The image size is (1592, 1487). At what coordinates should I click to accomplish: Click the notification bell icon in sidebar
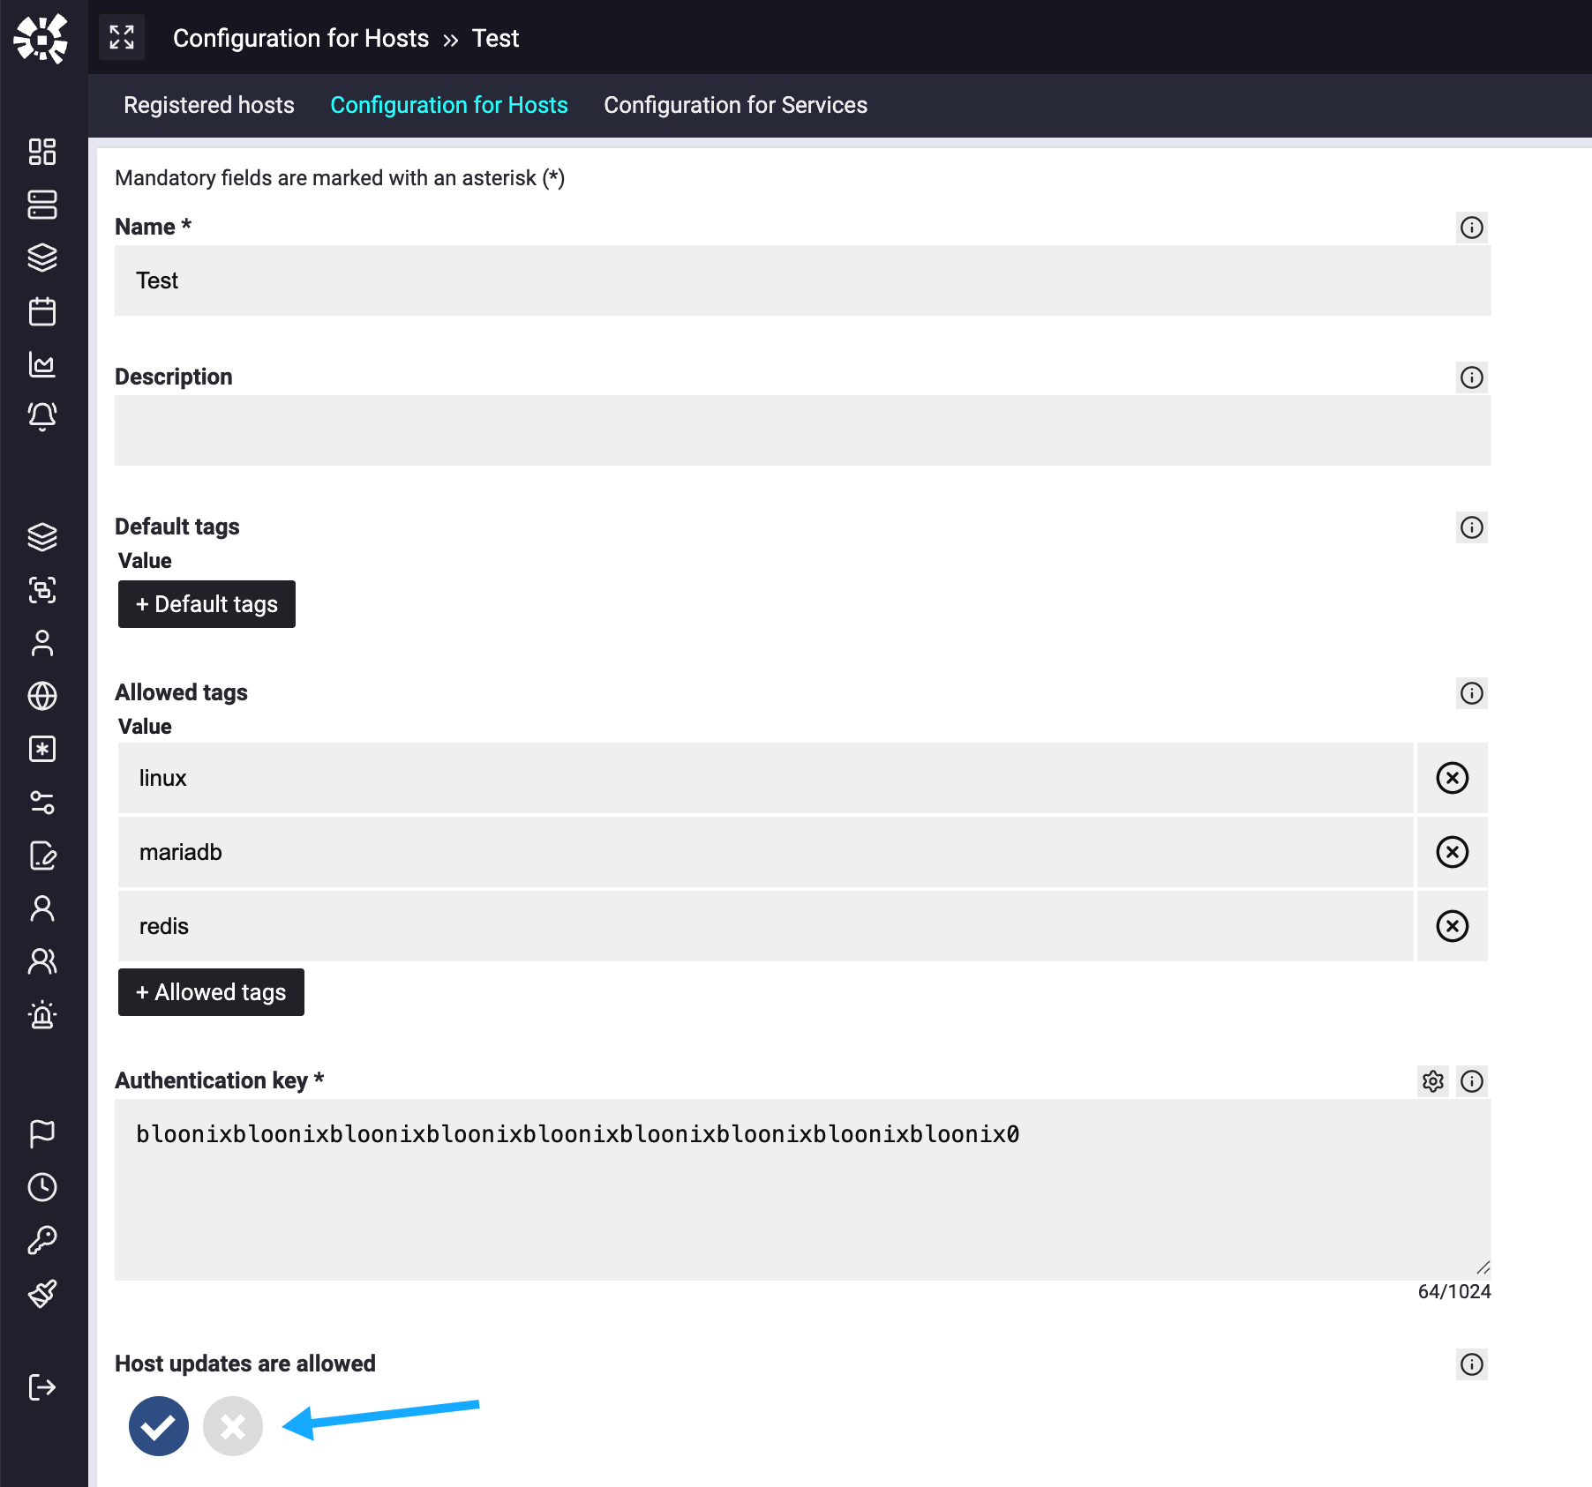pos(42,416)
